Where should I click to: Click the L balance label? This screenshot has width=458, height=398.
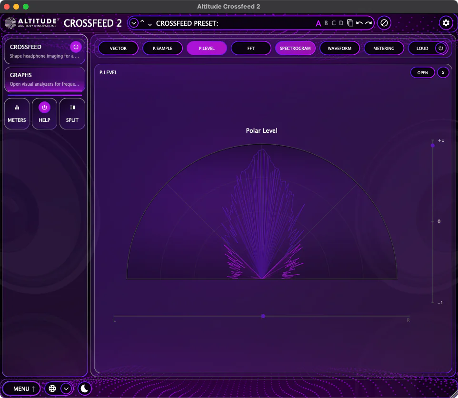(114, 320)
